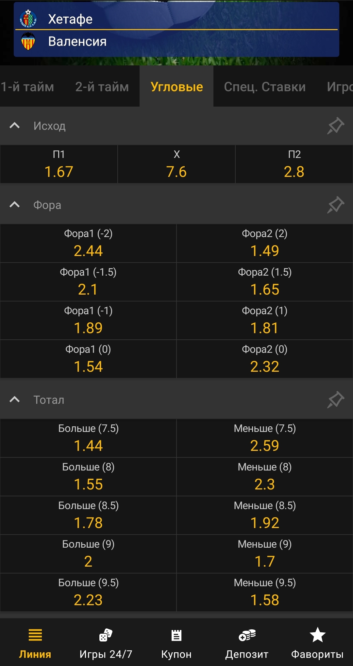Pin the Фора market section
Viewport: 353px width, 666px height.
(x=336, y=205)
